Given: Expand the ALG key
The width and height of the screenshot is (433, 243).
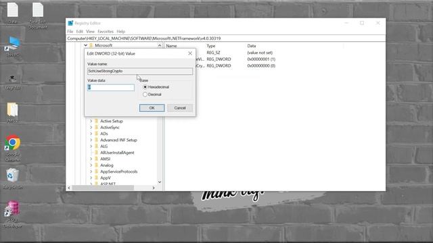Looking at the screenshot, I should pos(91,146).
